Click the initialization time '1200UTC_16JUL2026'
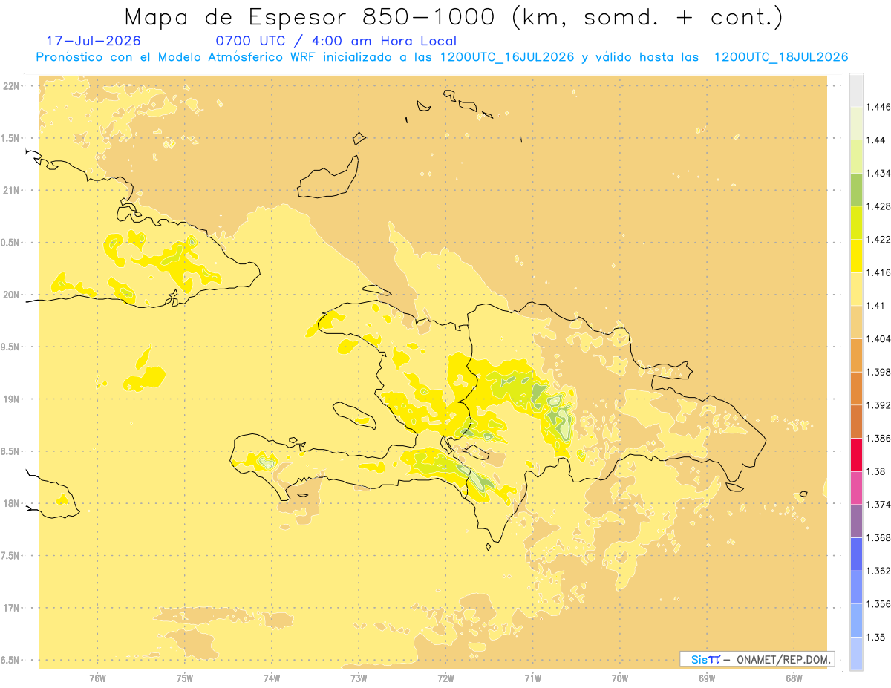 click(507, 57)
